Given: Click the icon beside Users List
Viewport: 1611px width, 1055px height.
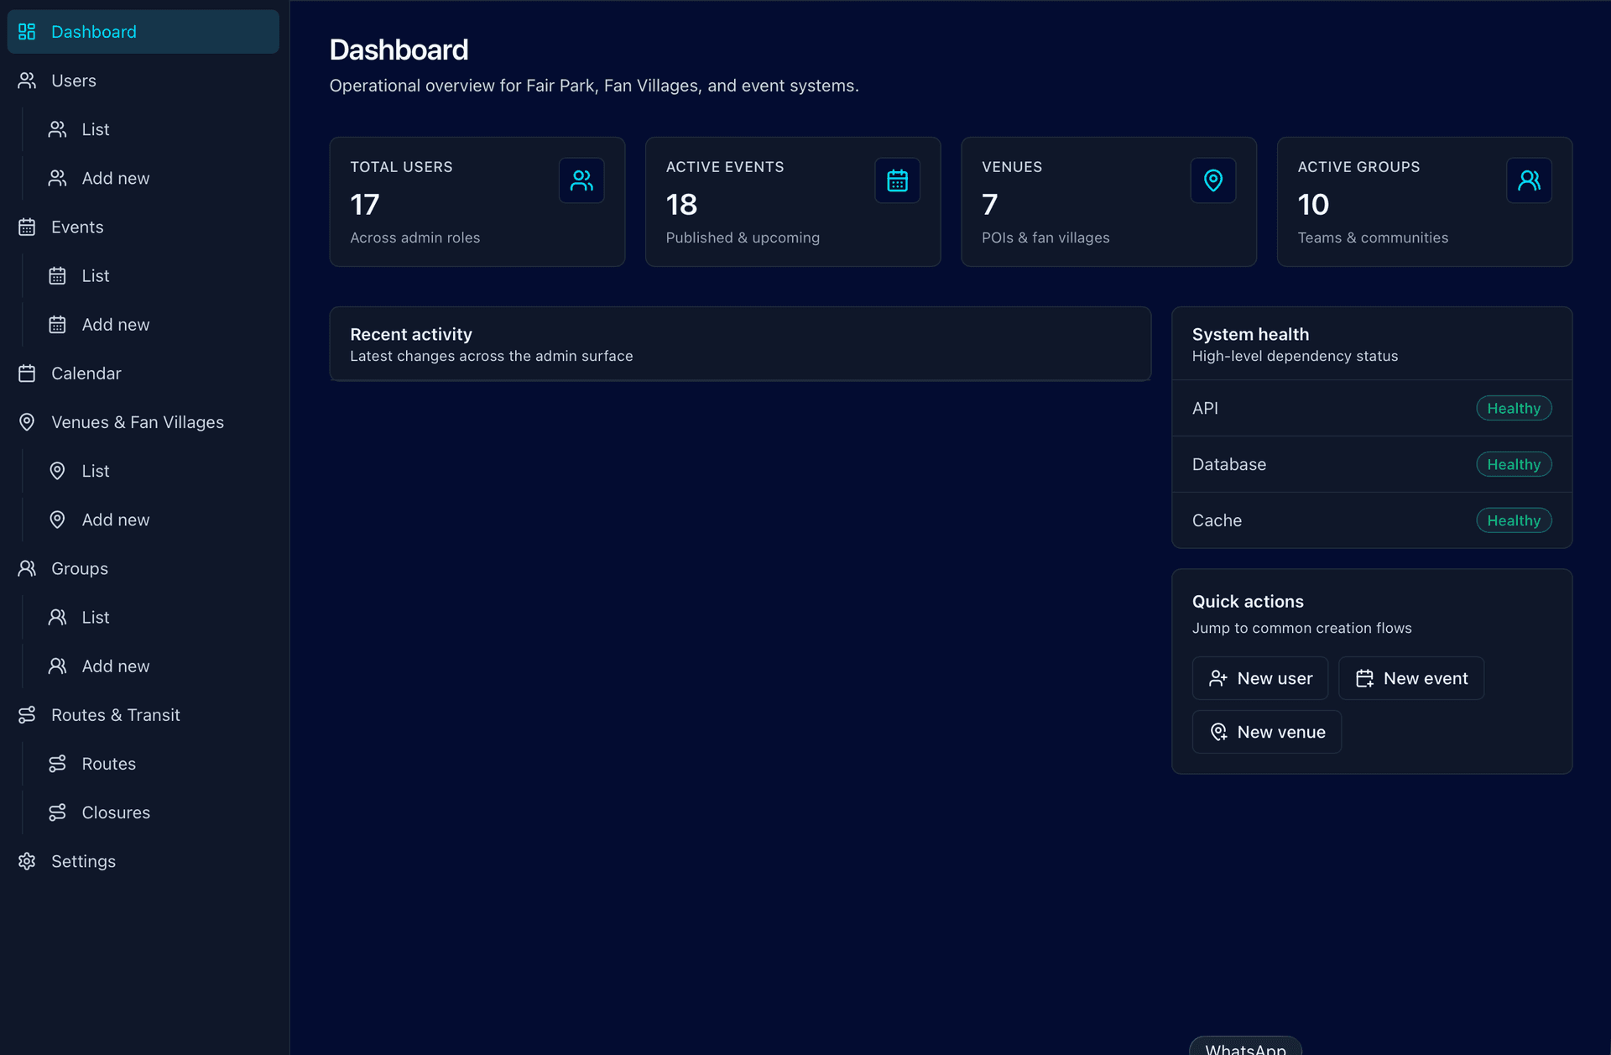Looking at the screenshot, I should point(57,129).
